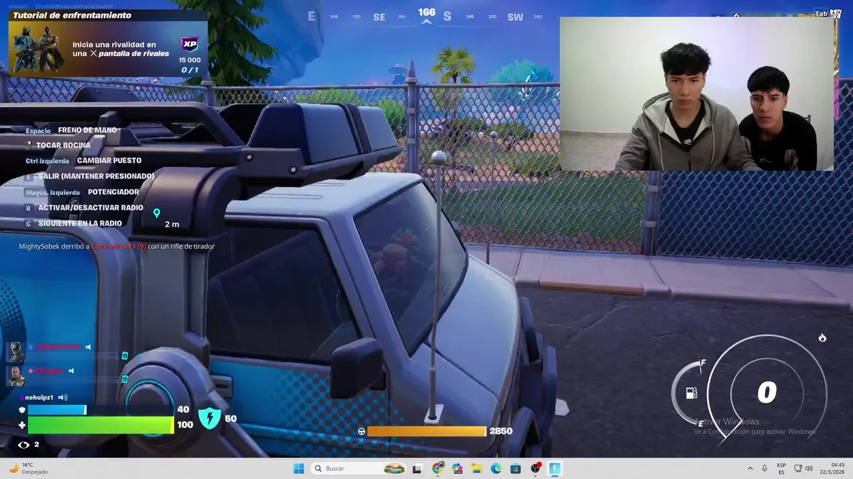Screen dimensions: 853x479
Task: Open Google Chrome from the taskbar
Action: click(x=437, y=468)
